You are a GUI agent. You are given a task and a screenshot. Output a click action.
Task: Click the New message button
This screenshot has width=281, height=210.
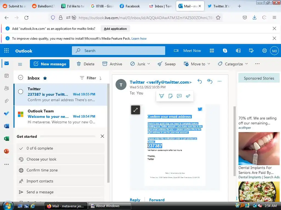click(50, 64)
